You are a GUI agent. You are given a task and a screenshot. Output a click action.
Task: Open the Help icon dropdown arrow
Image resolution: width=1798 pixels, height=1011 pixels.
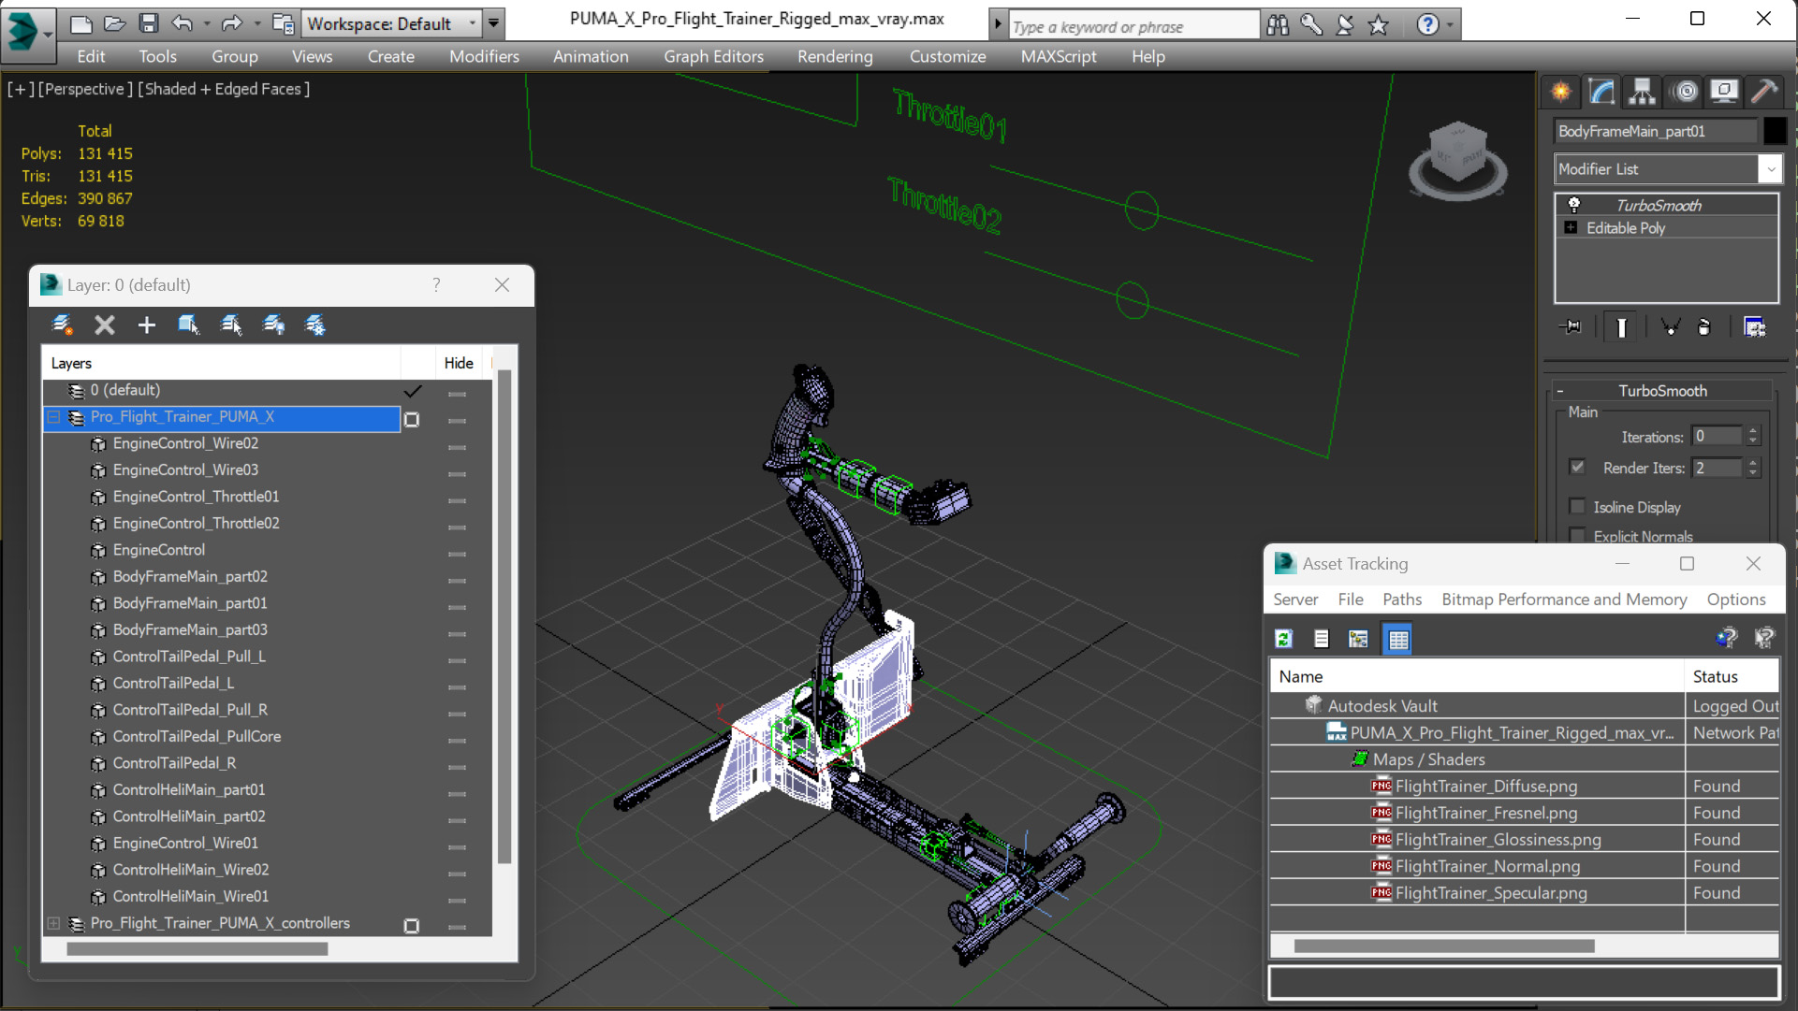(1450, 25)
